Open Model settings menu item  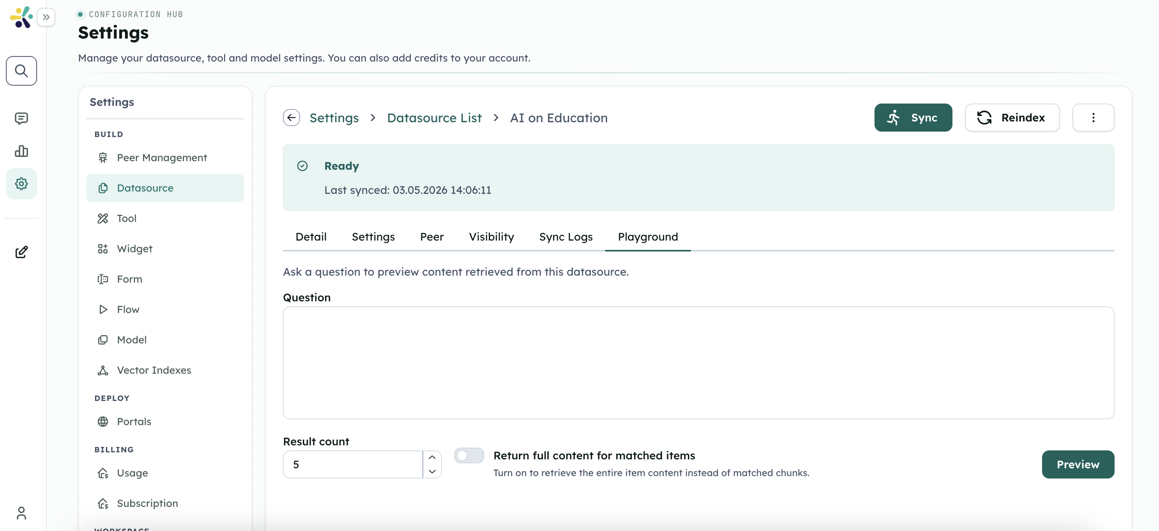(165, 339)
